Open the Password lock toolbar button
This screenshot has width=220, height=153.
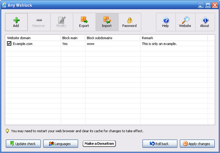(x=130, y=22)
